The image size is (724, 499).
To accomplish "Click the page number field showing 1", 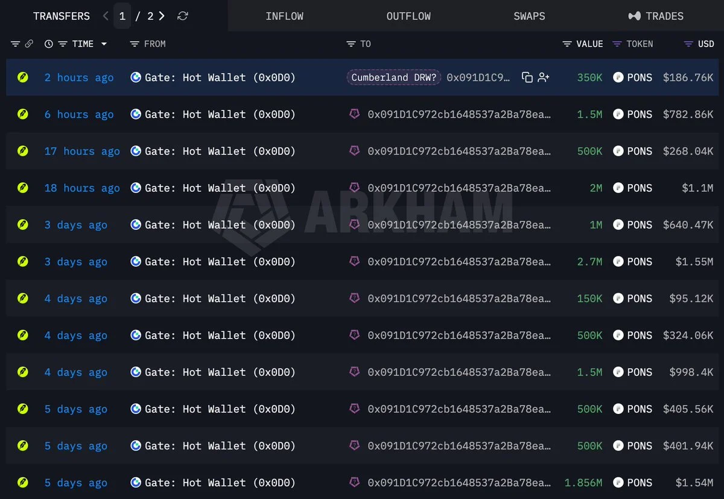I will 122,16.
